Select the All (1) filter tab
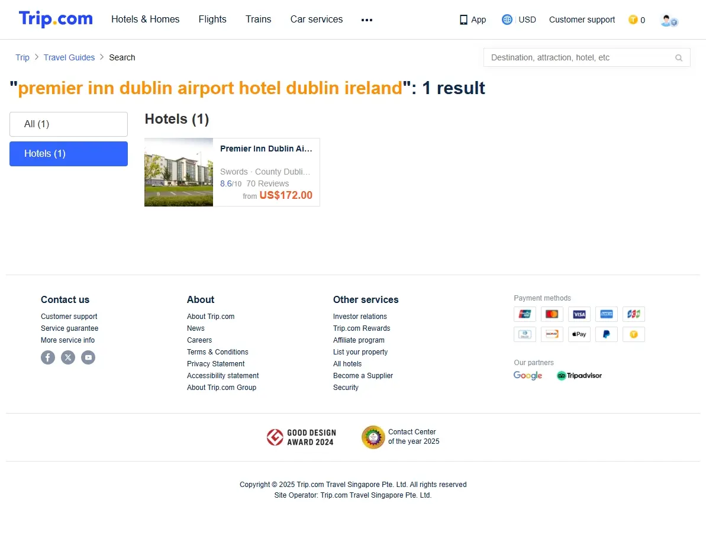706x545 pixels. pyautogui.click(x=69, y=124)
